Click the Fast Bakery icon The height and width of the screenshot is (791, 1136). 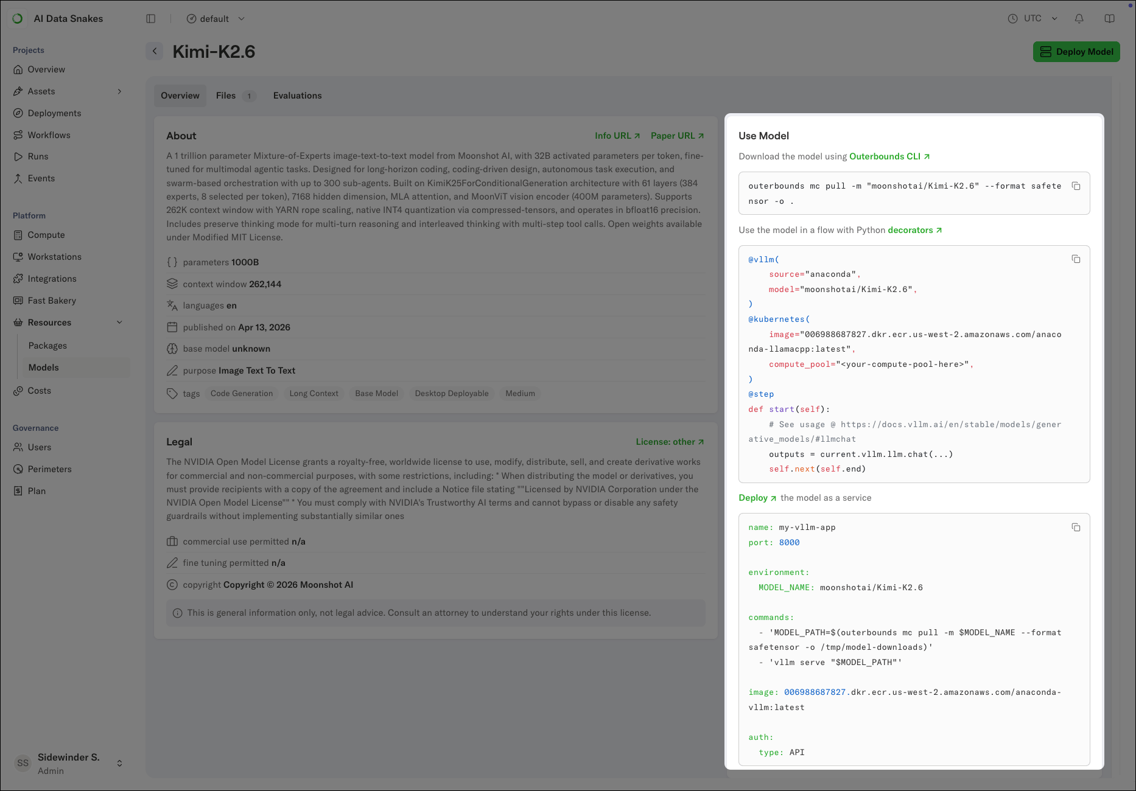tap(18, 301)
